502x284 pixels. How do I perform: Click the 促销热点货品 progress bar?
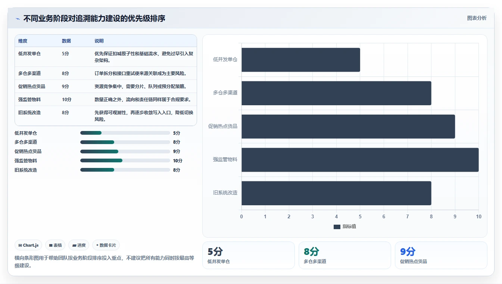pyautogui.click(x=125, y=152)
